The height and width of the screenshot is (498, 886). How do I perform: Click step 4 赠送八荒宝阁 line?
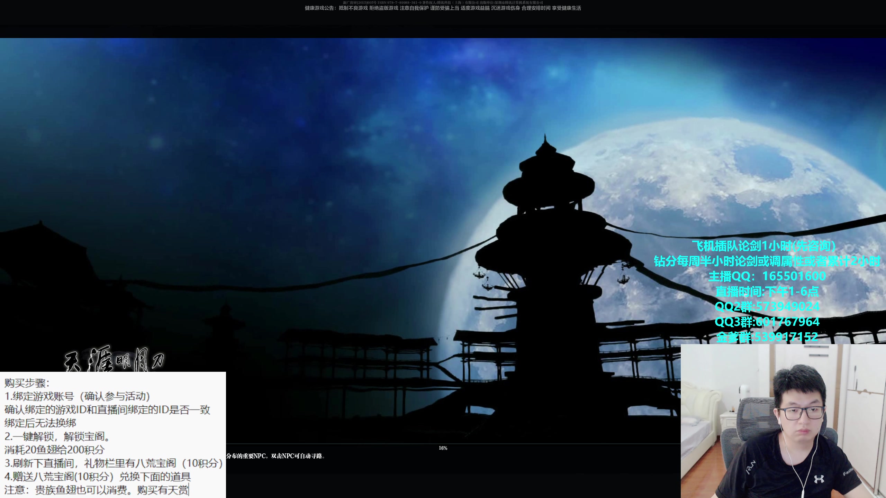(98, 477)
